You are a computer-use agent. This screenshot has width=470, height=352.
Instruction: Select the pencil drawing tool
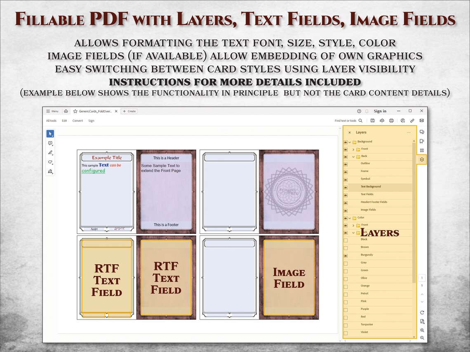[x=50, y=152]
